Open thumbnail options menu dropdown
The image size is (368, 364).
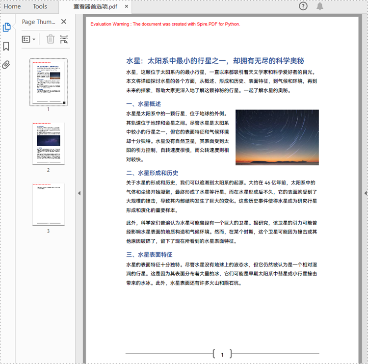(28, 39)
